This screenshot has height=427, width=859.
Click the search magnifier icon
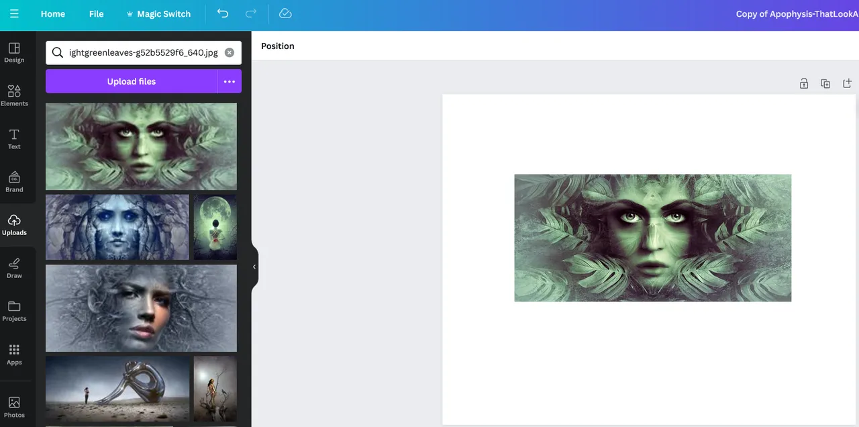coord(57,52)
